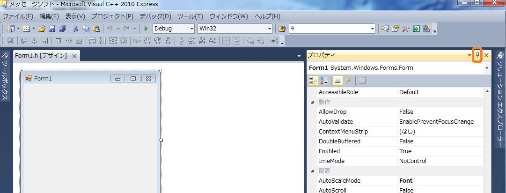
Task: Click the Make Same Width icon
Action: (93, 41)
